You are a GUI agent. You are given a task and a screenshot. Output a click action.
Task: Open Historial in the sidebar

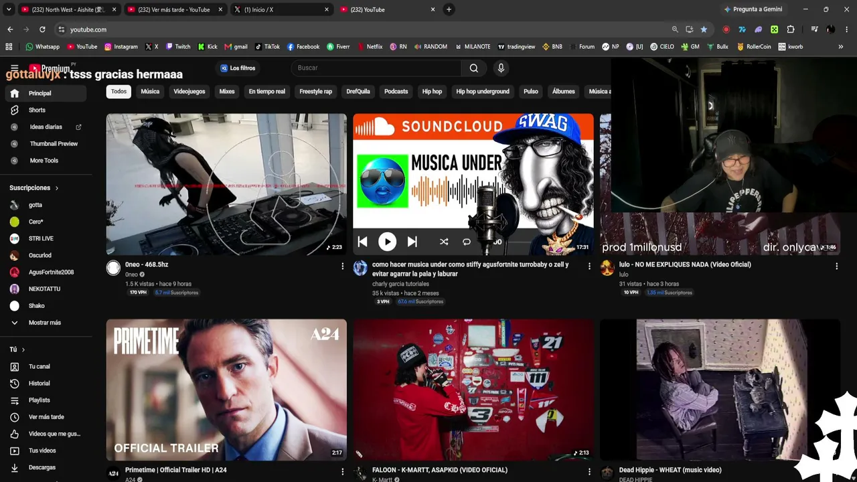pos(46,384)
